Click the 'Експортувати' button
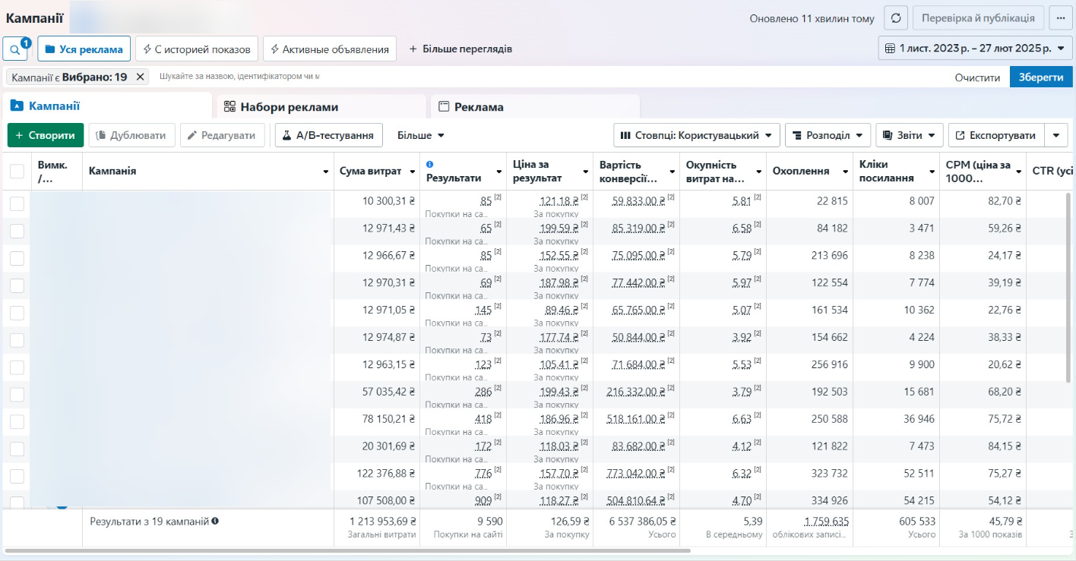 [997, 135]
